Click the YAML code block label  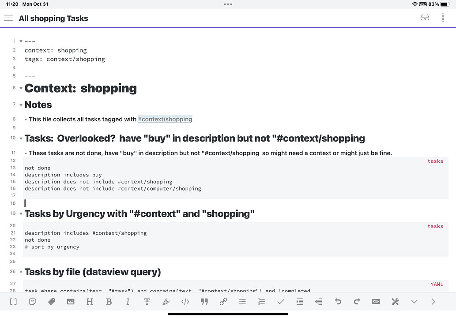pos(437,284)
